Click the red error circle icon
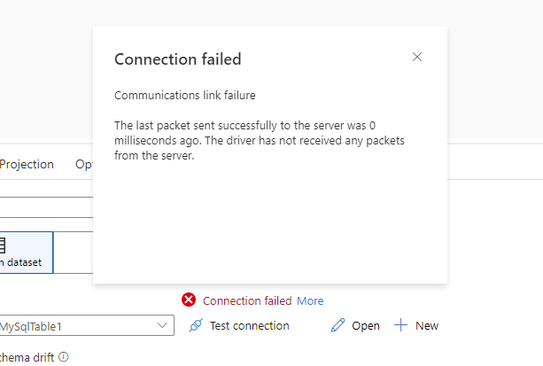This screenshot has height=366, width=543. (189, 300)
